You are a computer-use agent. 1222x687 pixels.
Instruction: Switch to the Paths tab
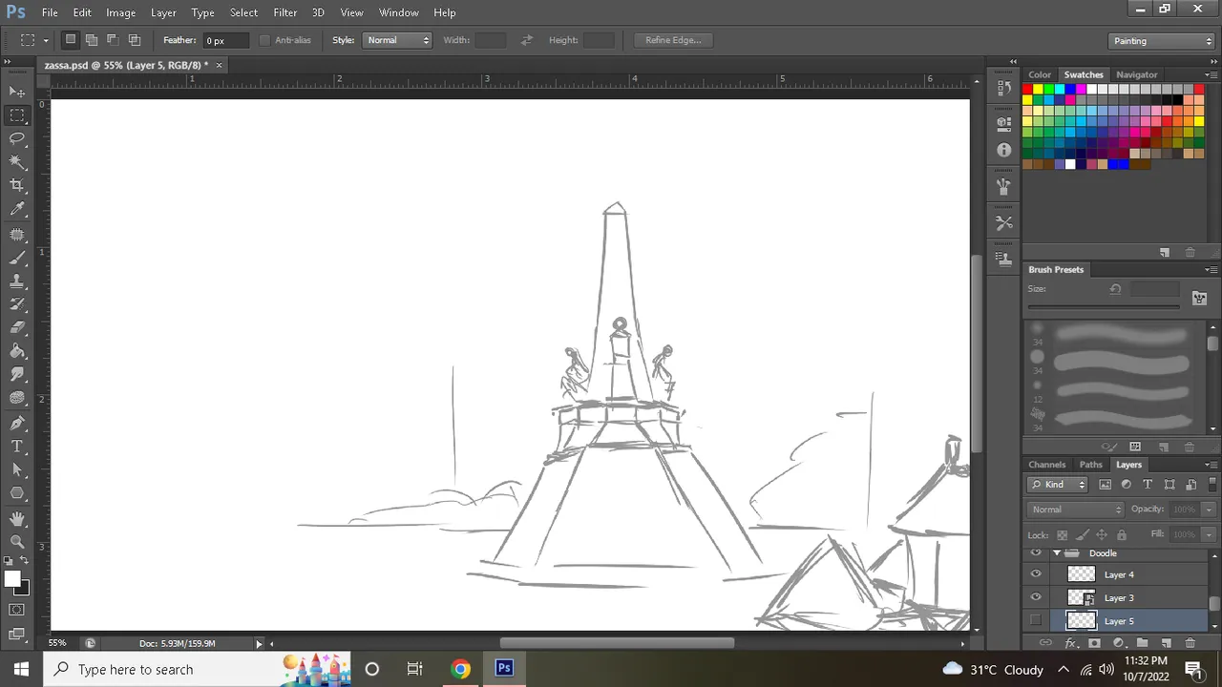[1091, 465]
